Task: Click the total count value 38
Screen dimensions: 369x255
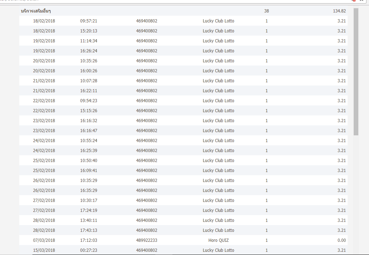Action: (x=266, y=11)
